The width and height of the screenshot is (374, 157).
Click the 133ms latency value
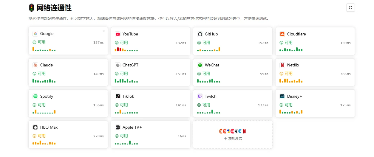pos(263,105)
